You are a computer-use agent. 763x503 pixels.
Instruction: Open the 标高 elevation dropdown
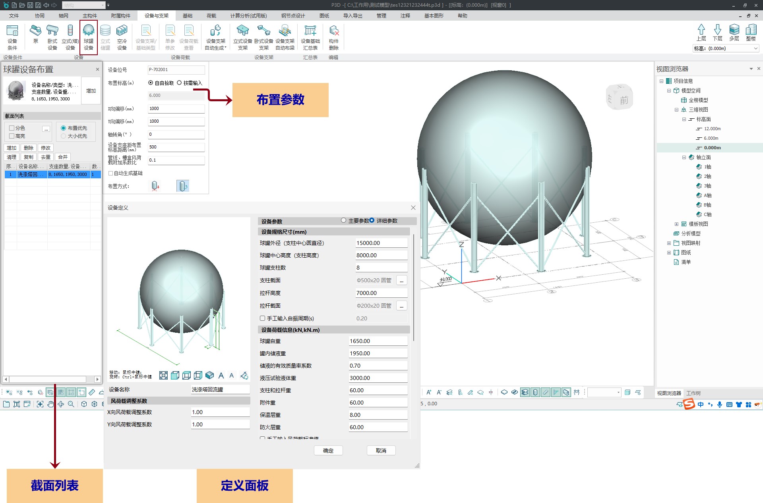tap(755, 48)
